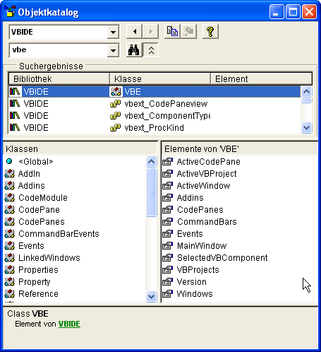This screenshot has width=321, height=352.
Task: Click property icon beside MainWindow
Action: (x=168, y=245)
